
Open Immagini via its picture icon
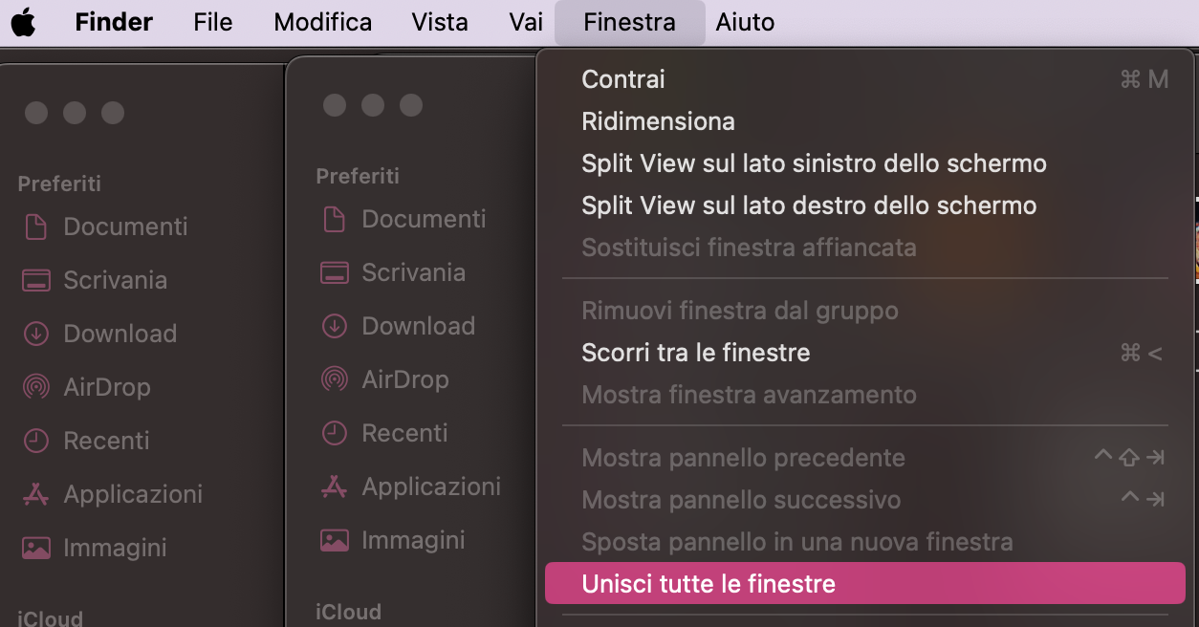pos(36,548)
